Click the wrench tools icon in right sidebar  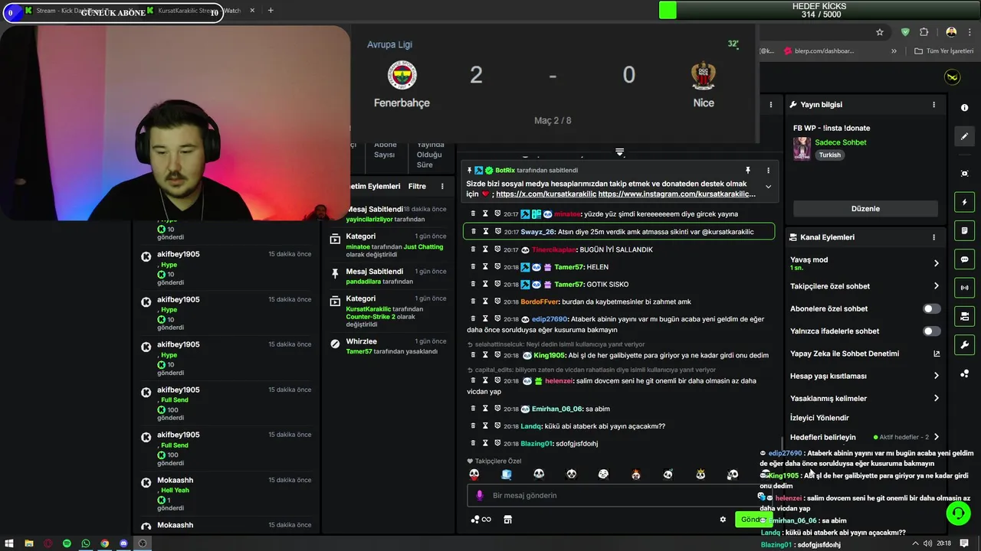point(964,345)
